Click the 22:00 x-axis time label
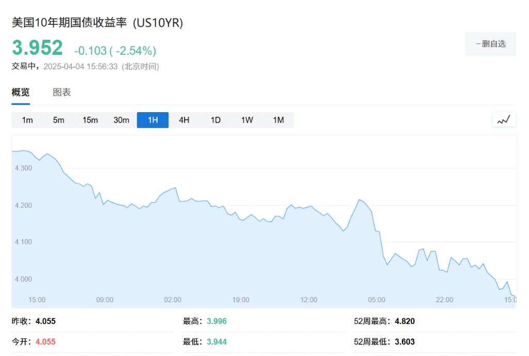529x356 pixels. coord(445,300)
